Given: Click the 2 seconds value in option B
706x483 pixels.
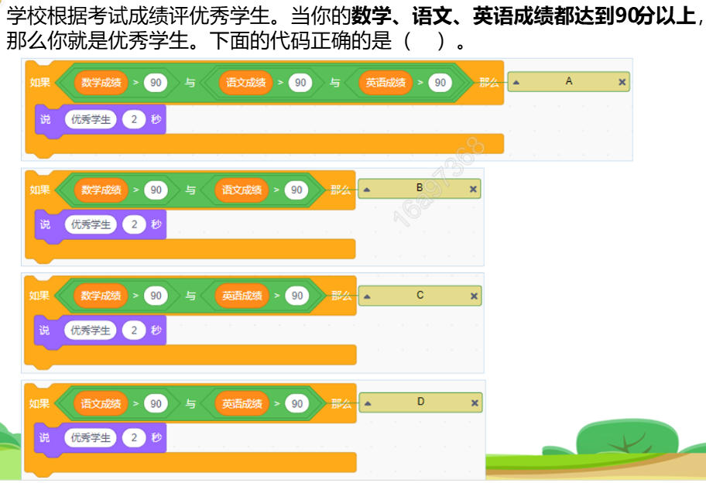Looking at the screenshot, I should [134, 224].
